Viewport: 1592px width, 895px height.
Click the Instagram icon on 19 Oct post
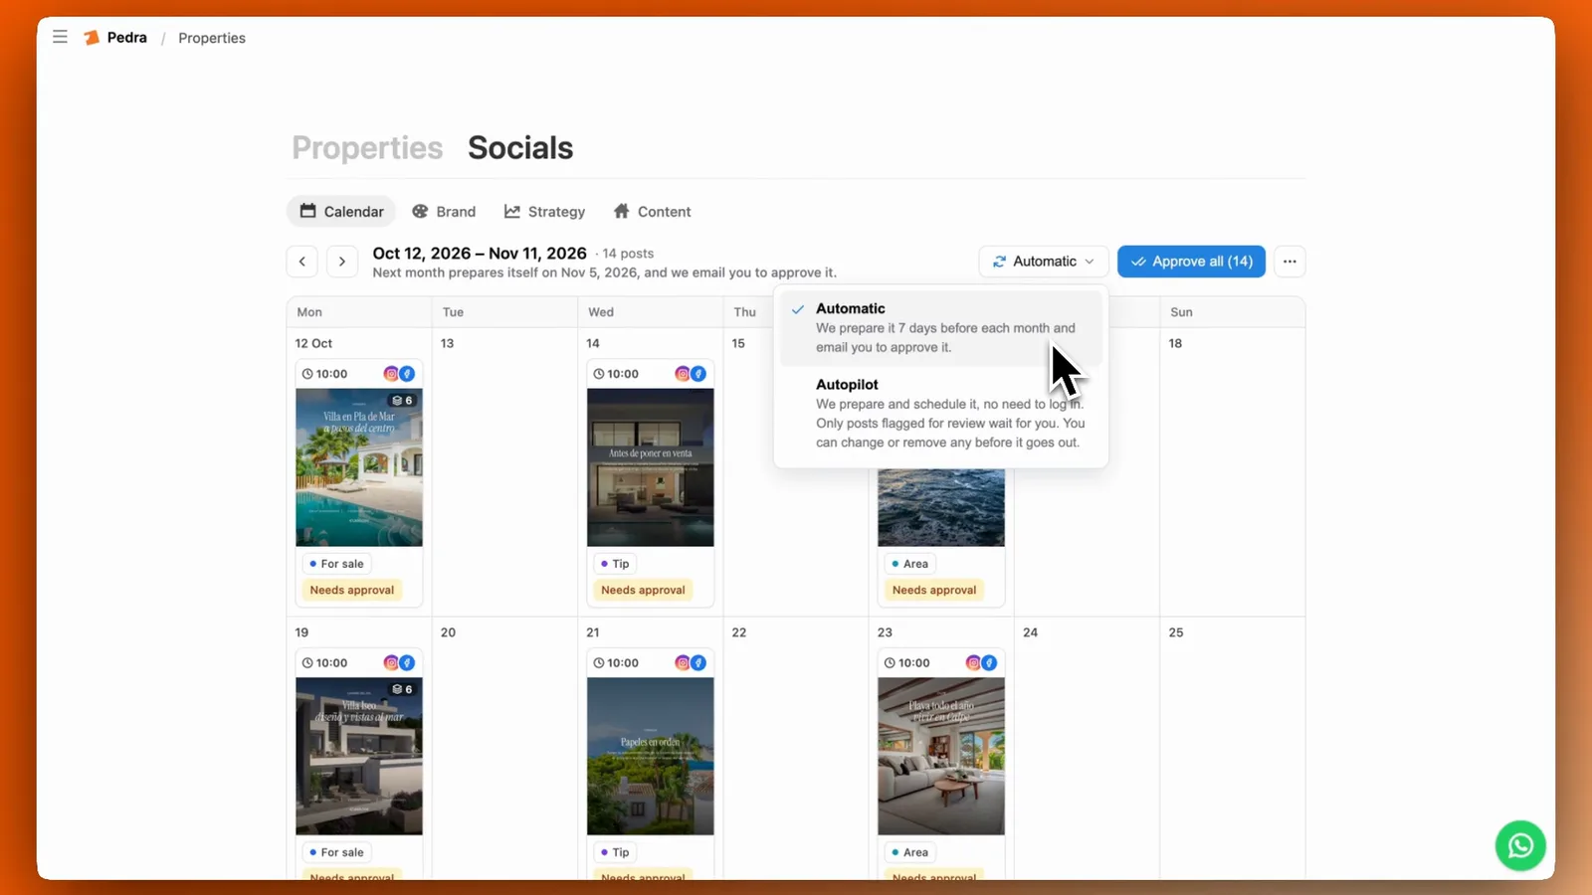(391, 663)
